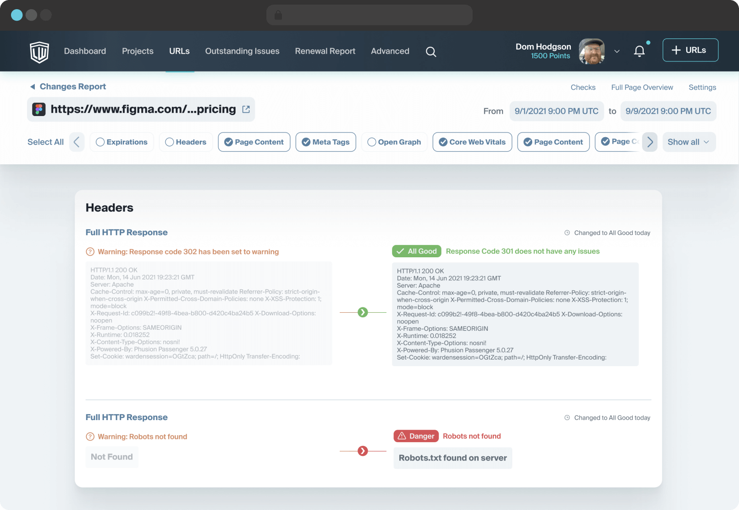Click the red Robots not found text
This screenshot has height=510, width=739.
coord(472,436)
